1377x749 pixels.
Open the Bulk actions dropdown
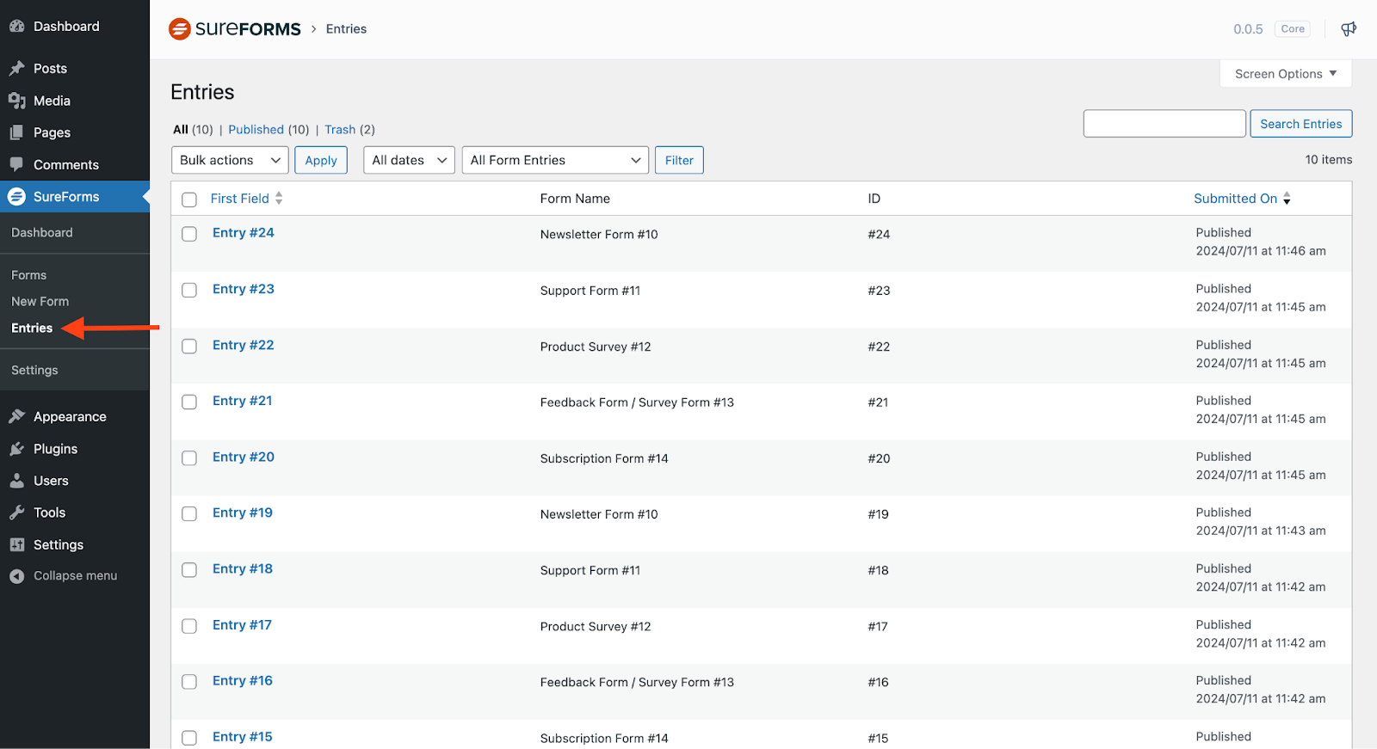pos(231,160)
